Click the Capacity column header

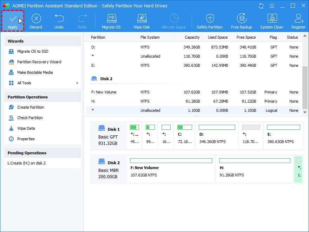click(192, 37)
